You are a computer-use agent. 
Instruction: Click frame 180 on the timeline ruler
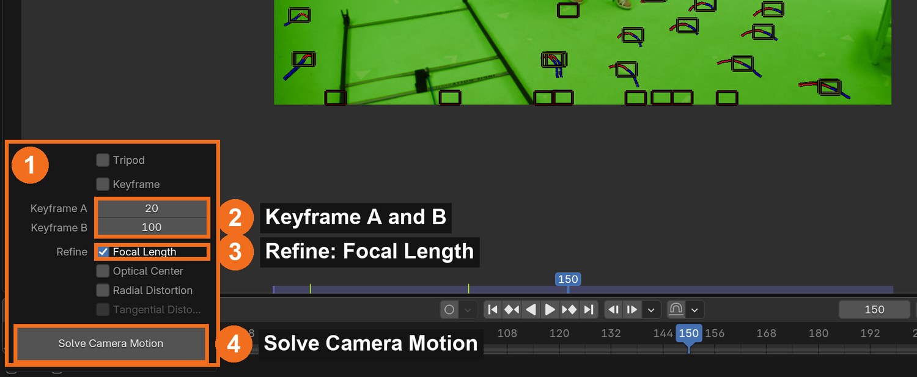(x=819, y=333)
